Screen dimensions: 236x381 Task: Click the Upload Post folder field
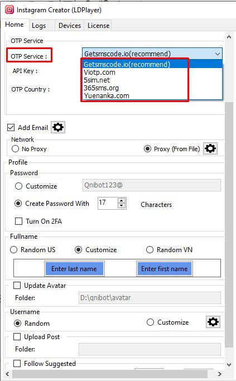point(150,349)
